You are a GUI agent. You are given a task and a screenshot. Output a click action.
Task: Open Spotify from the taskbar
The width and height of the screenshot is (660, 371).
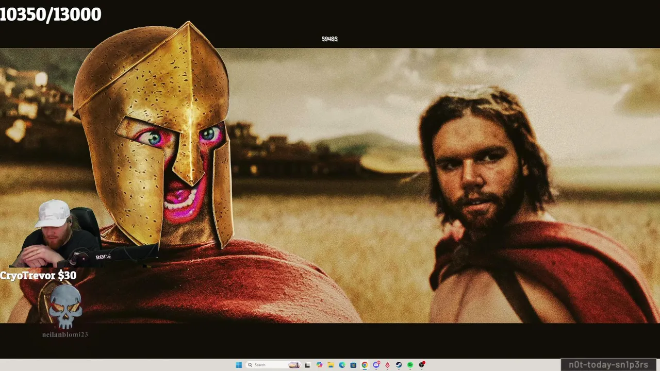click(410, 365)
